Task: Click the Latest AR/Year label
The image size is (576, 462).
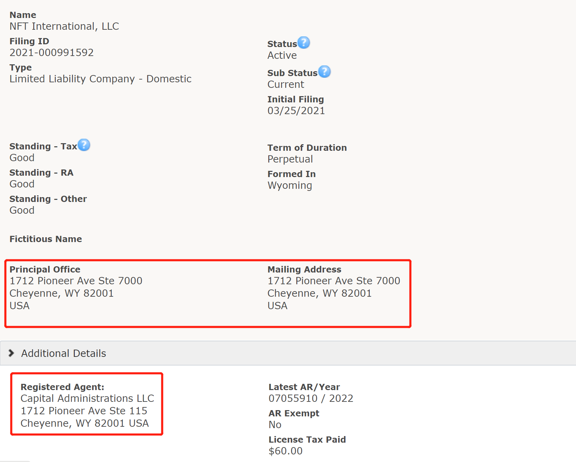Action: [304, 387]
